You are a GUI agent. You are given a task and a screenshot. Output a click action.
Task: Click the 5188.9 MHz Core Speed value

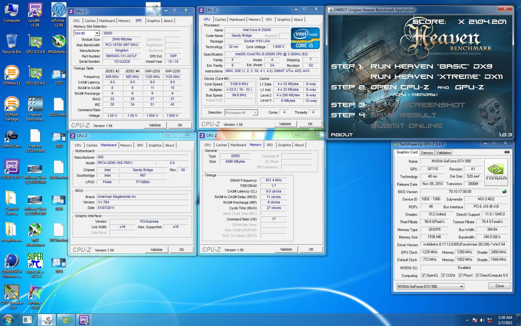tap(239, 84)
